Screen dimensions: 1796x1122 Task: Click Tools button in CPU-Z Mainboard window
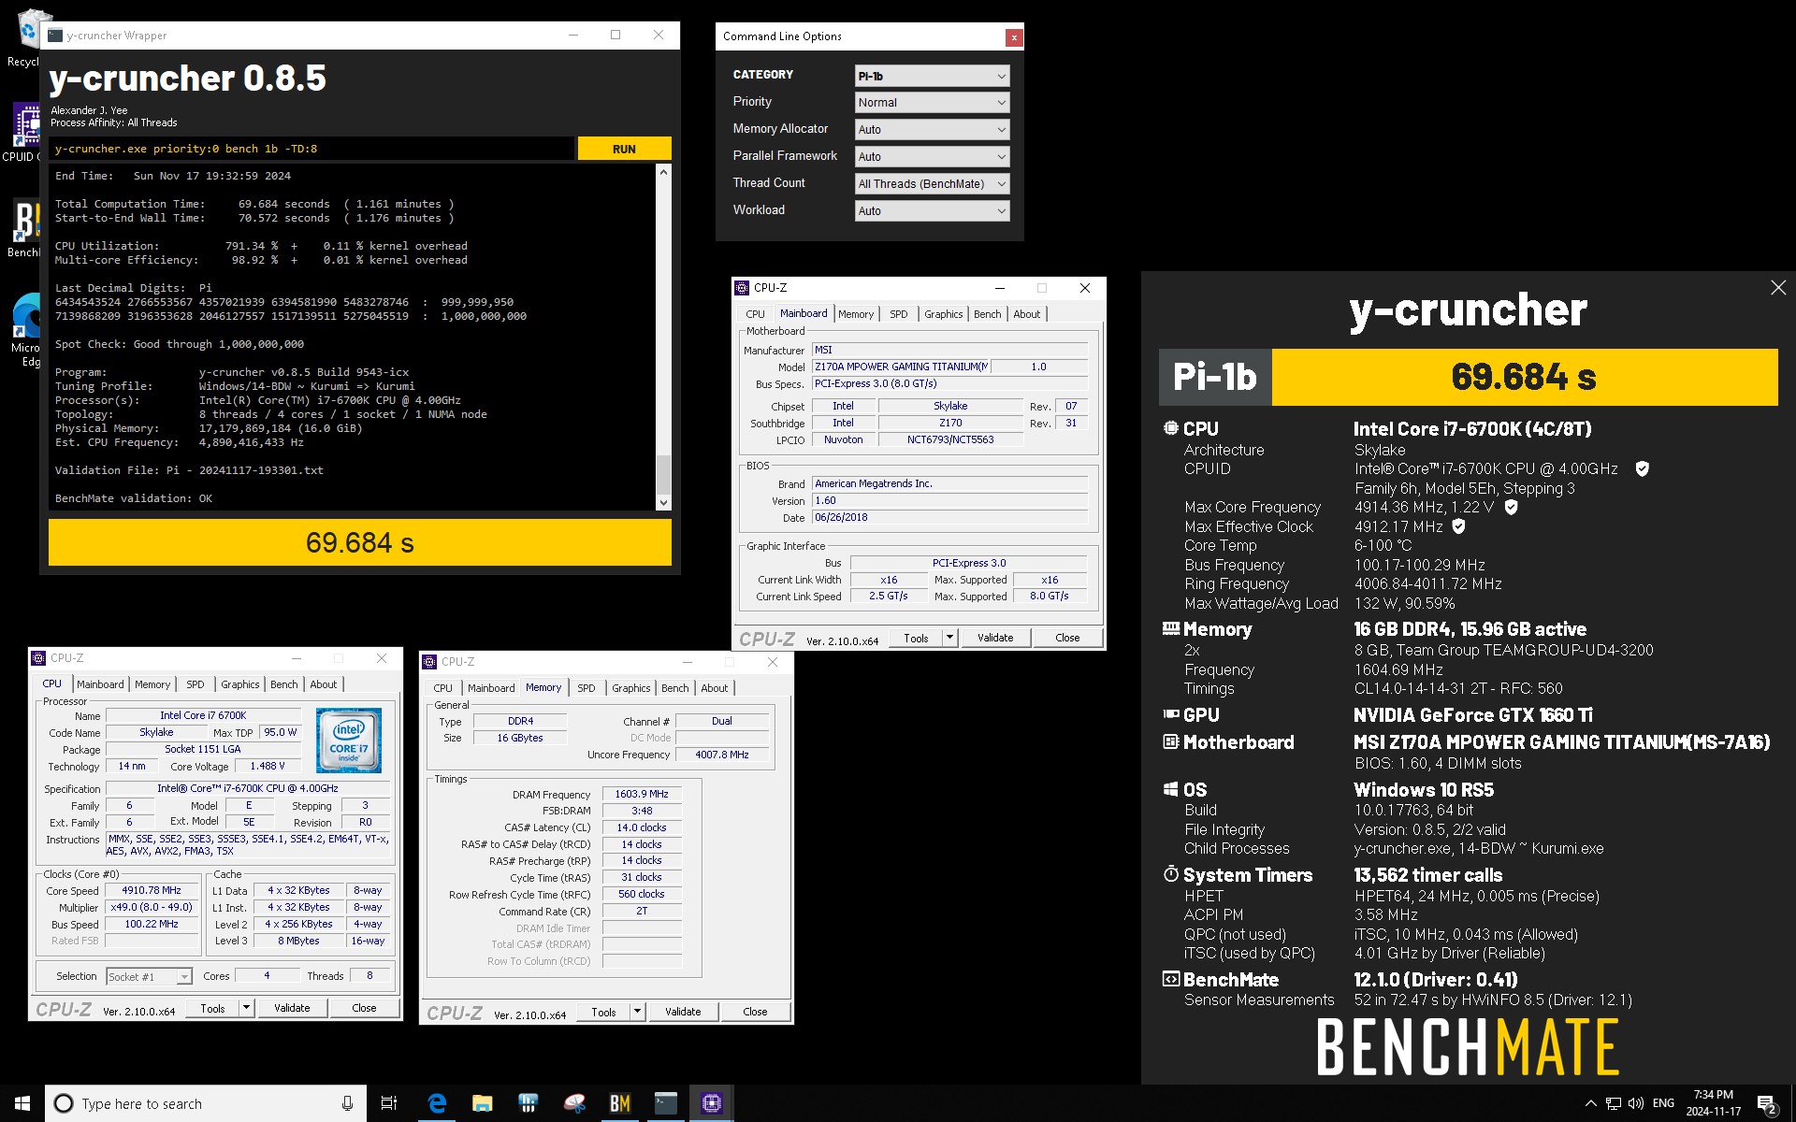(x=916, y=637)
